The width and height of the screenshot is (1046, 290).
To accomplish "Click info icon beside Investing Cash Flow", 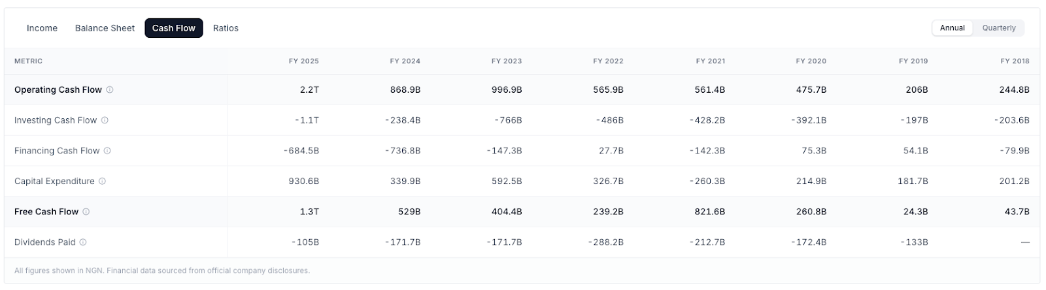I will click(x=105, y=120).
